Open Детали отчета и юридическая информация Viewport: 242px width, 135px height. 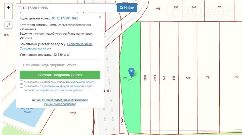[60, 100]
